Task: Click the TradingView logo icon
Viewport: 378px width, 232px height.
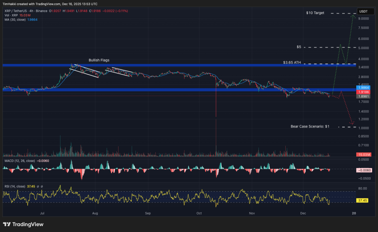Action: tap(7, 224)
